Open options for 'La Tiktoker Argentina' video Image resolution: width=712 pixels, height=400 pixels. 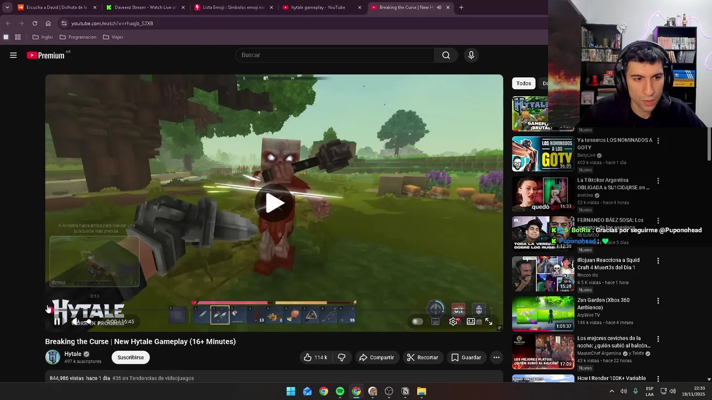[658, 181]
